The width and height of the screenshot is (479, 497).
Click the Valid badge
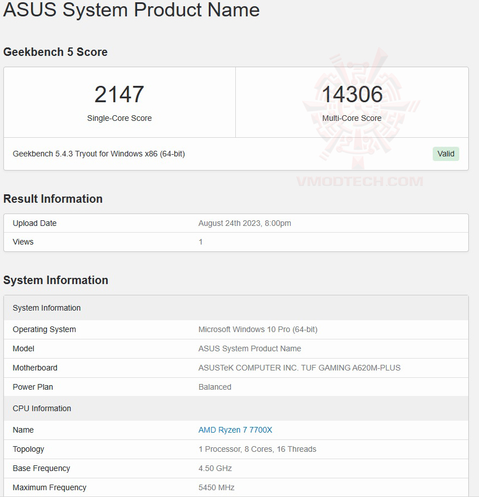(446, 154)
